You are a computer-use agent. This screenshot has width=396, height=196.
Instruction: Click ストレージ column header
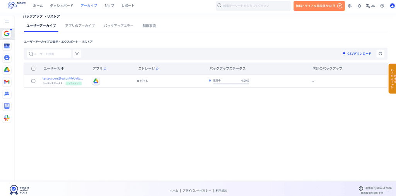pos(147,68)
